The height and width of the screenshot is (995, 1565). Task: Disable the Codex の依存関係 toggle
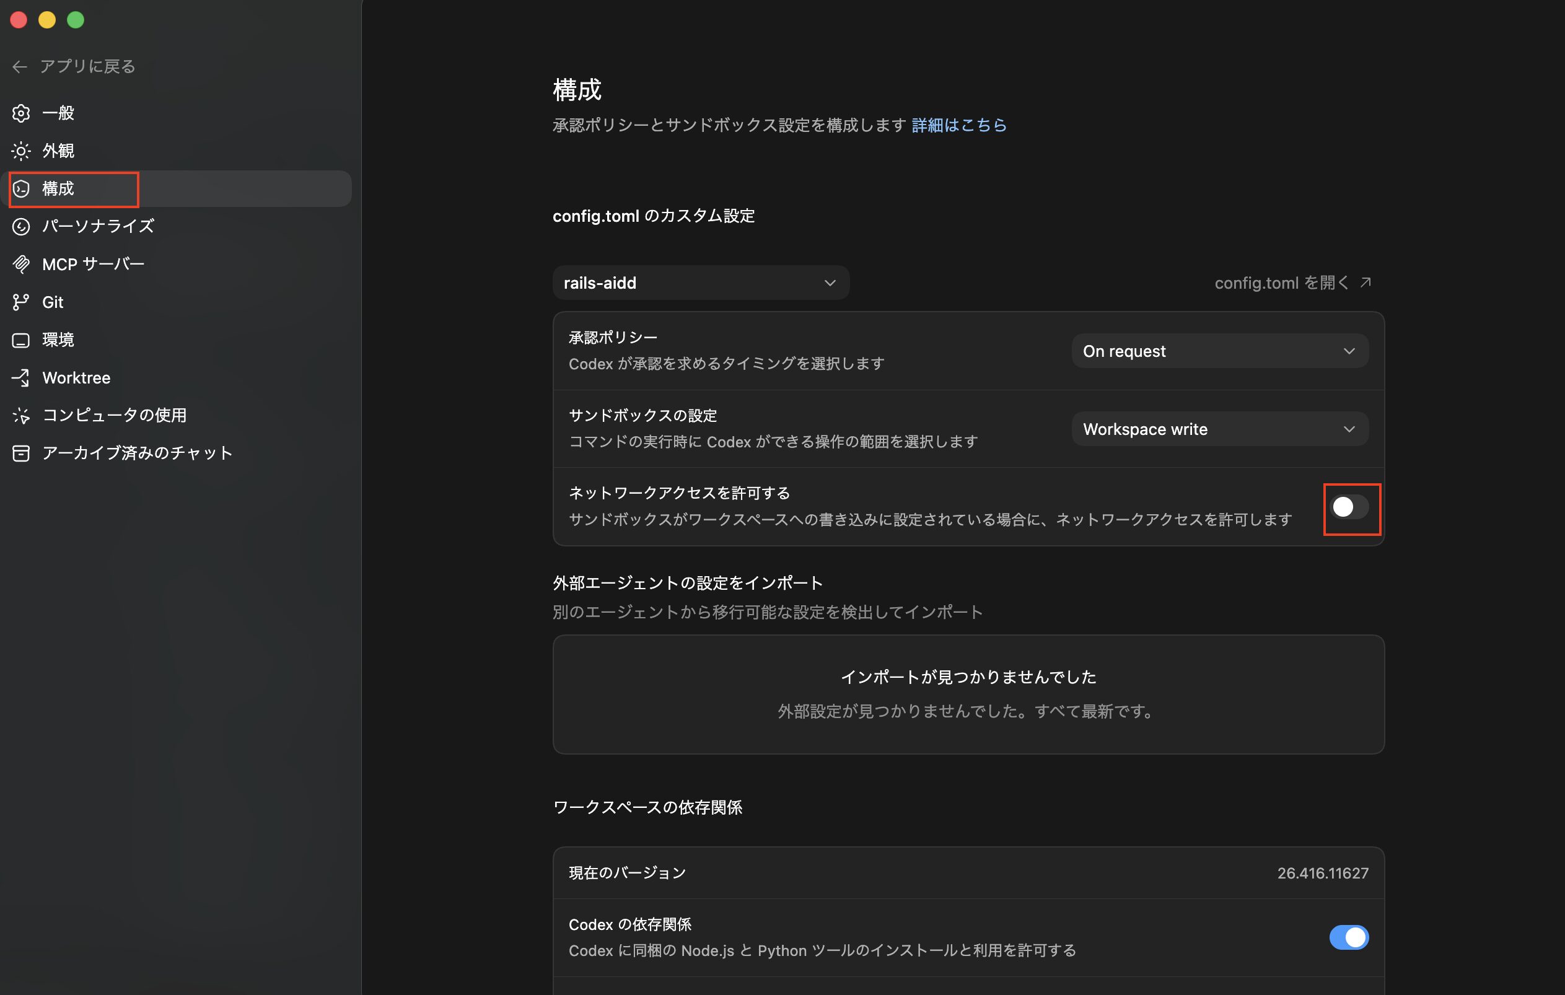coord(1349,937)
